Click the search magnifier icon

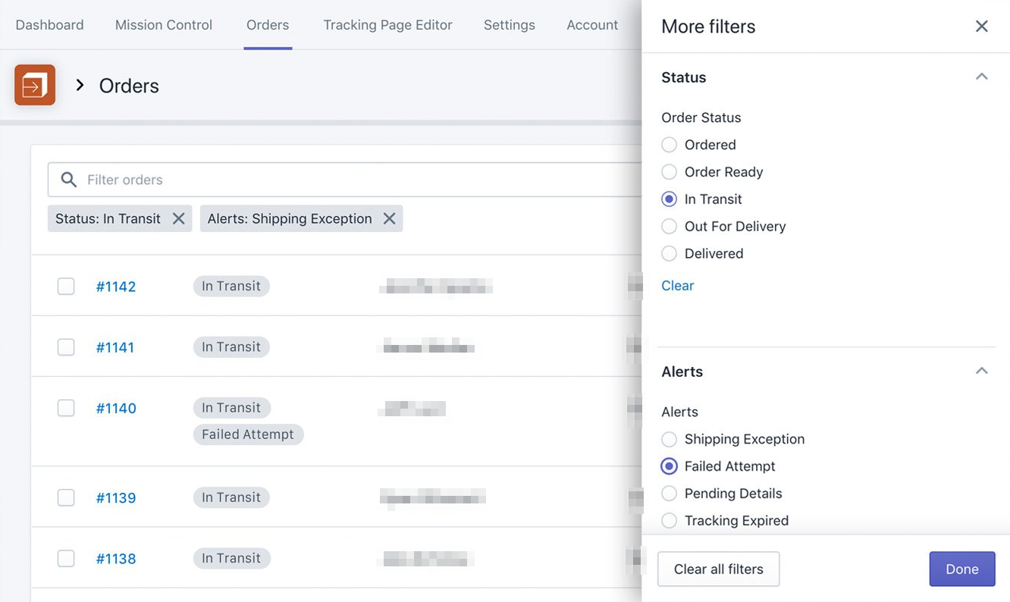pos(68,180)
